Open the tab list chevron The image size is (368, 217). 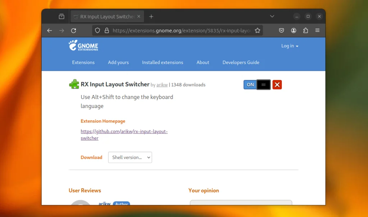pyautogui.click(x=272, y=16)
